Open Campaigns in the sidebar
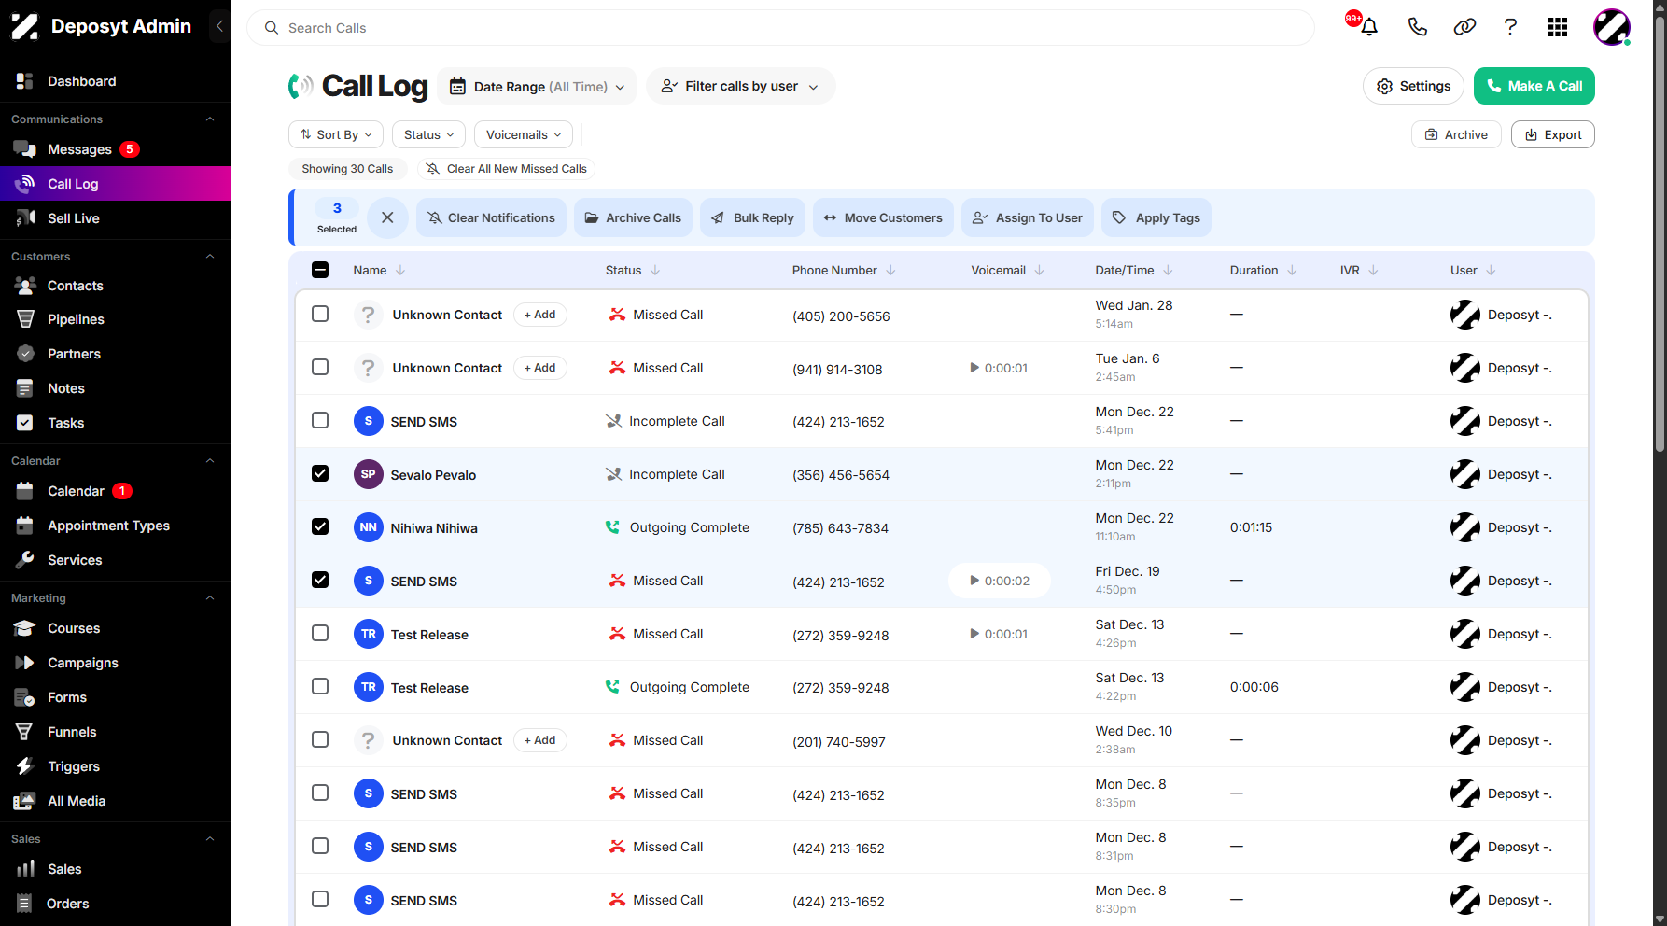The width and height of the screenshot is (1667, 926). pos(116,663)
